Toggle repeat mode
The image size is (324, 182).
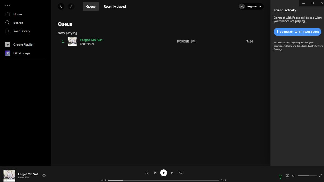(x=181, y=173)
